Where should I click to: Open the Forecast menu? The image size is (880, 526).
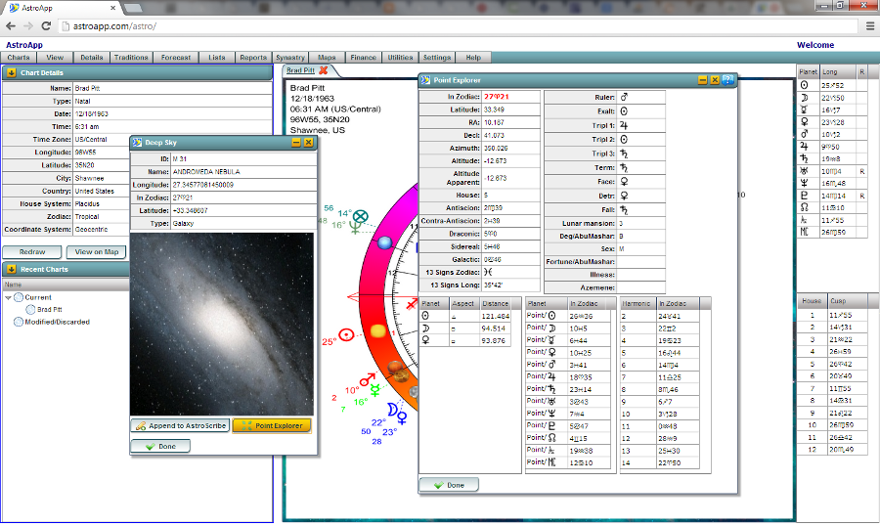tap(176, 58)
